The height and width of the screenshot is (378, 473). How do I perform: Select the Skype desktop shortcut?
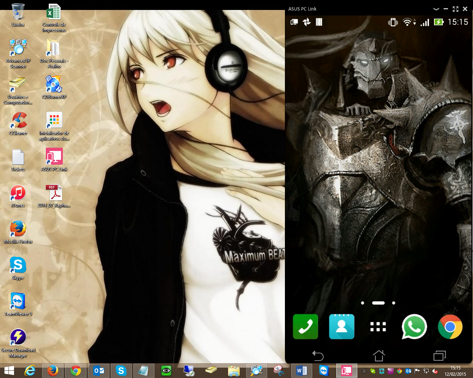[18, 268]
